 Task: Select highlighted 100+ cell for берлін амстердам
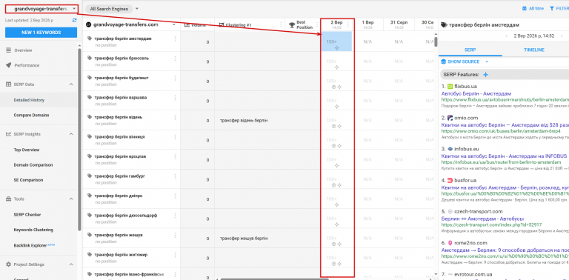tap(336, 41)
